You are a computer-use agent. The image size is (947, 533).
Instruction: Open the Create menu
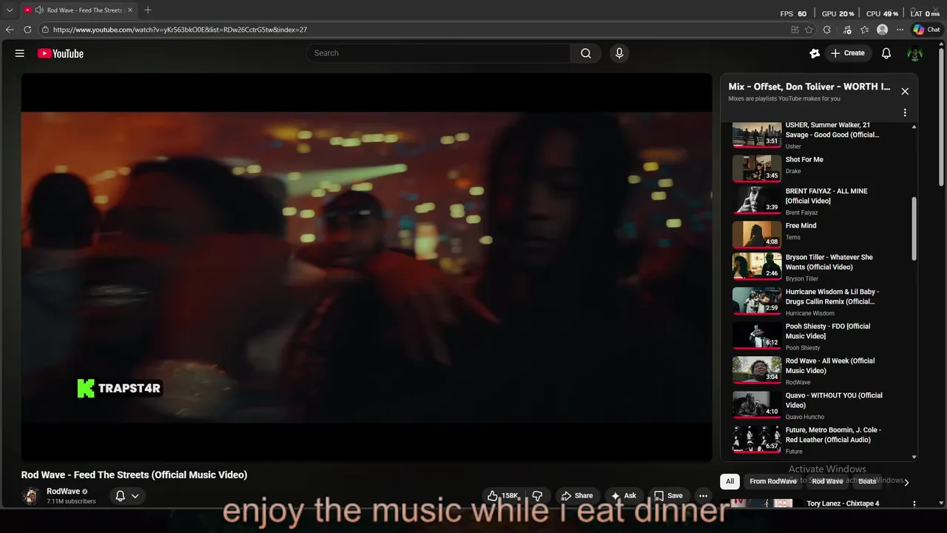tap(848, 53)
